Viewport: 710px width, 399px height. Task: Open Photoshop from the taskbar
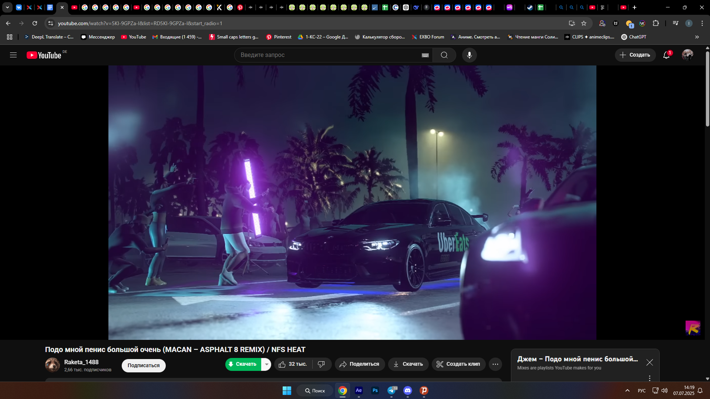click(x=375, y=390)
